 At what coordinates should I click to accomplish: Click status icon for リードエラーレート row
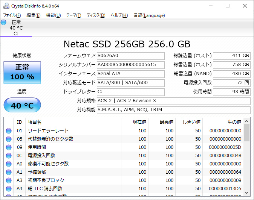9,131
